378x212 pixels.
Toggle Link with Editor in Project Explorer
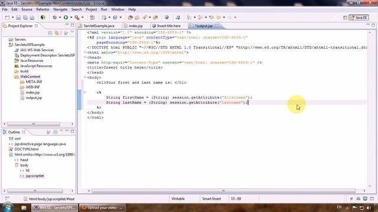pyautogui.click(x=57, y=33)
